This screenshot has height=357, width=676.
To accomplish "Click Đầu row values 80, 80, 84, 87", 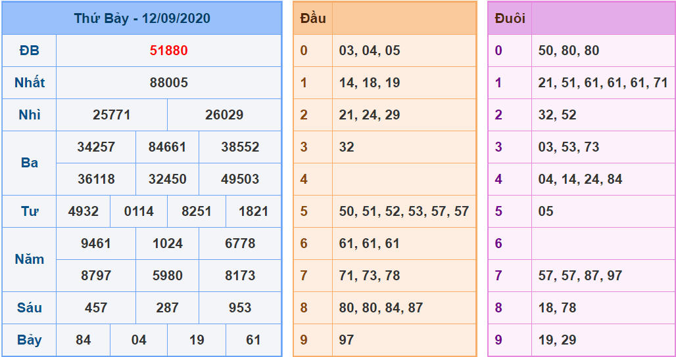I will tap(381, 308).
